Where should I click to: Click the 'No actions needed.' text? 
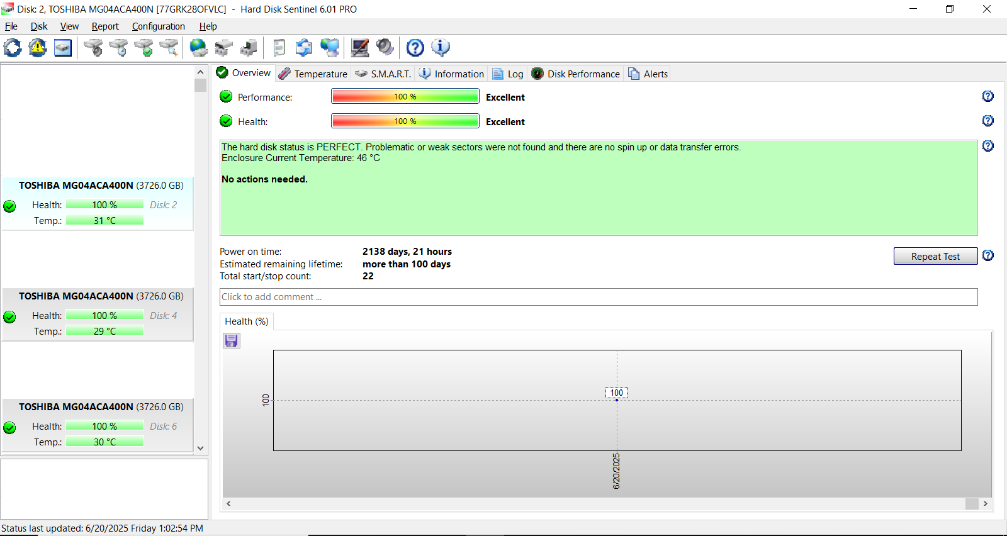tap(264, 179)
